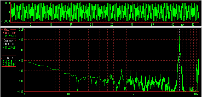Click the 0dB axis label
This screenshot has width=202, height=98.
click(21, 30)
